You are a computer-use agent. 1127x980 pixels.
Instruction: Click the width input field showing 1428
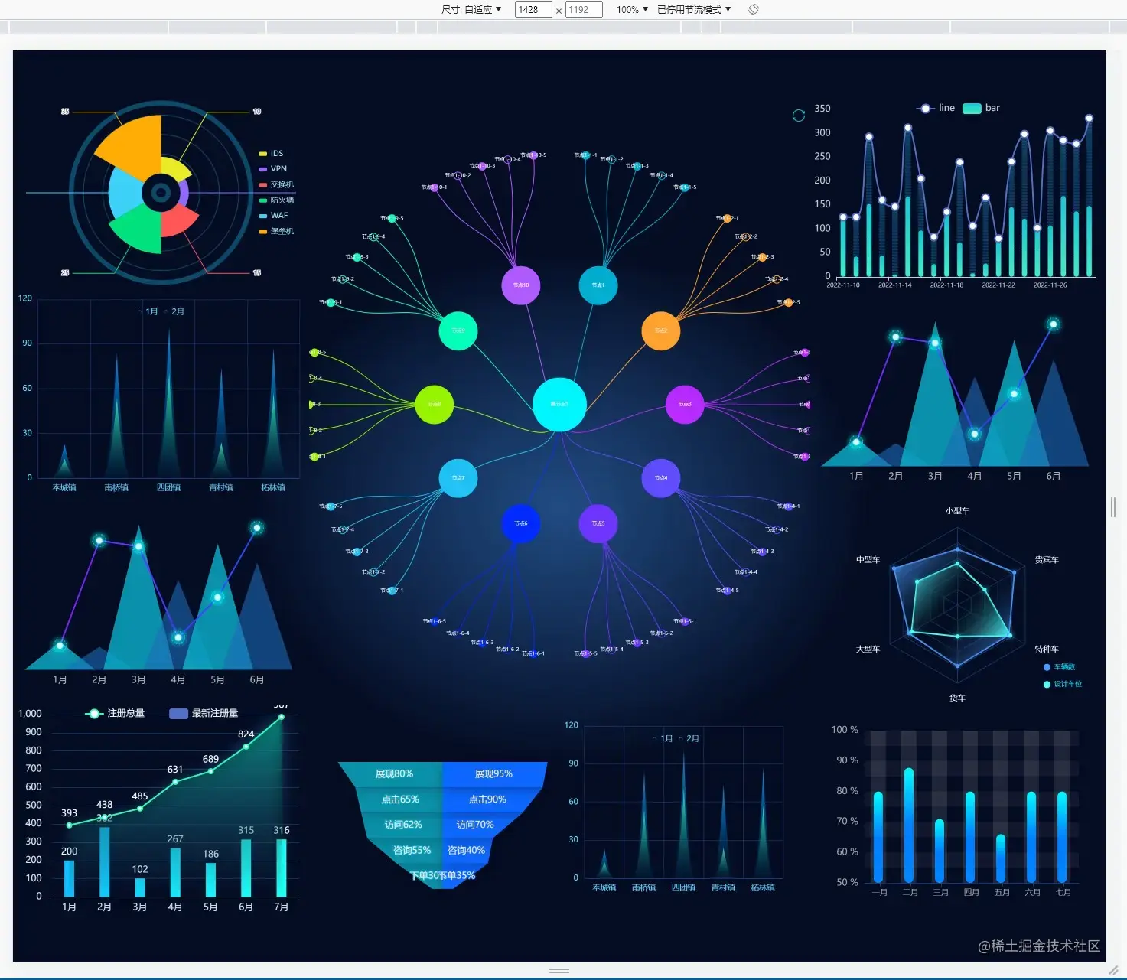click(533, 9)
